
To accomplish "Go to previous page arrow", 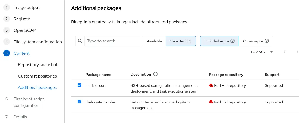I will (284, 52).
